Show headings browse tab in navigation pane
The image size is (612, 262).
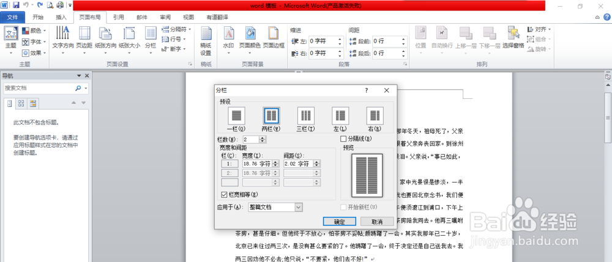(x=10, y=103)
